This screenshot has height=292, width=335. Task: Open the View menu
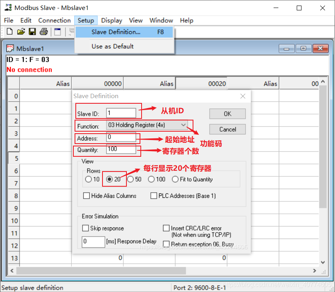pos(136,20)
